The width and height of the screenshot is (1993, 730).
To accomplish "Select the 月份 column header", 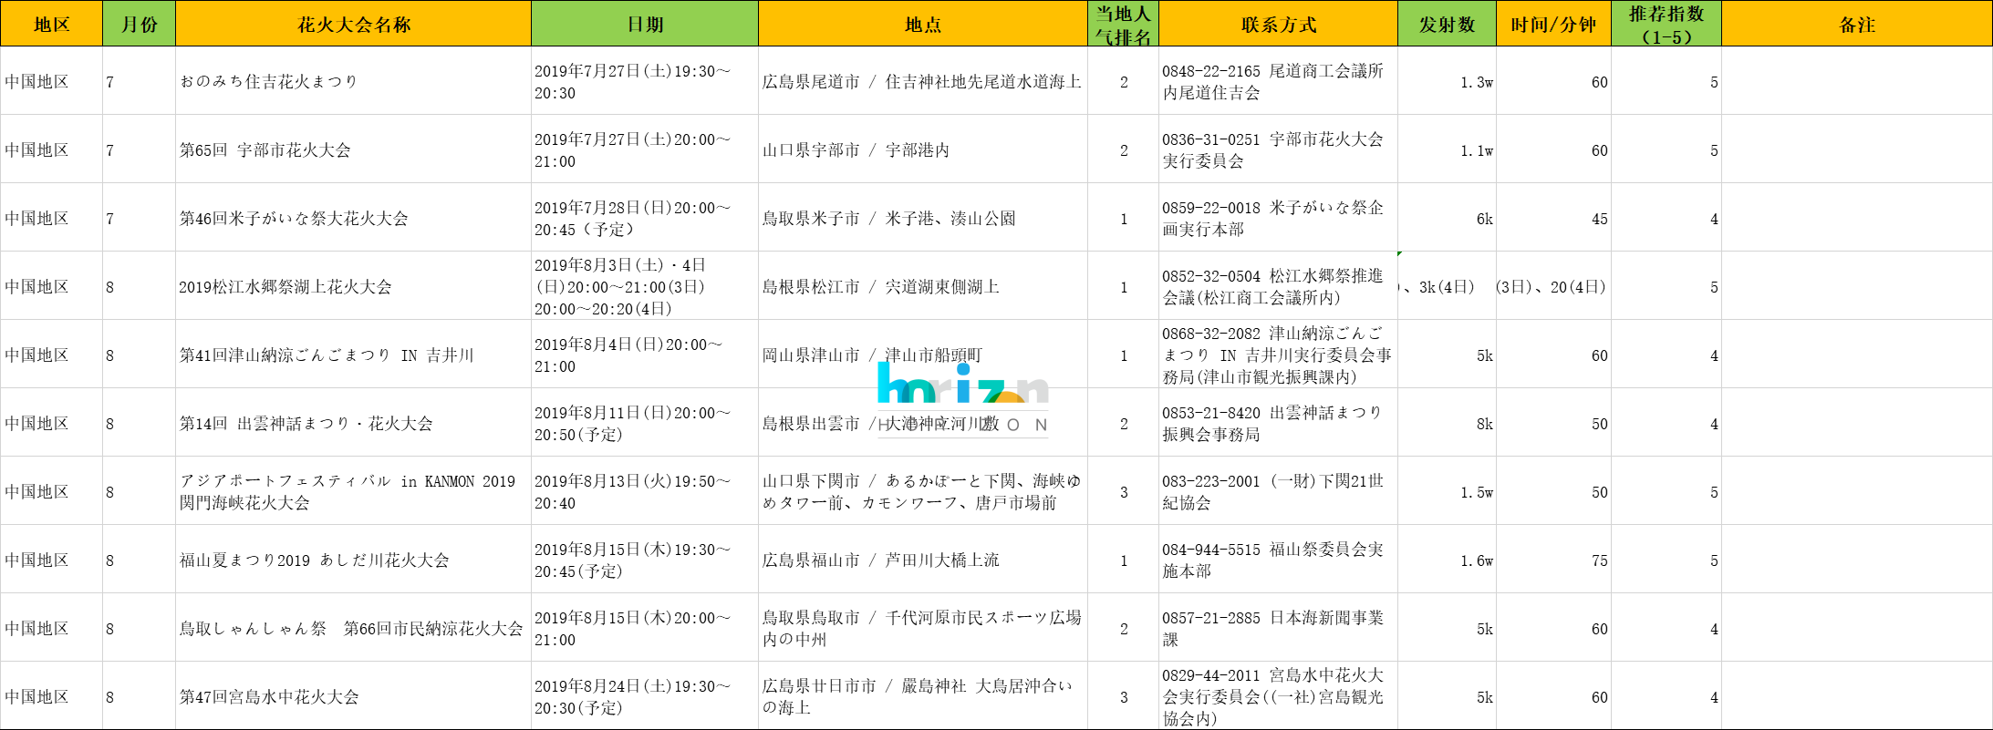I will coord(139,24).
